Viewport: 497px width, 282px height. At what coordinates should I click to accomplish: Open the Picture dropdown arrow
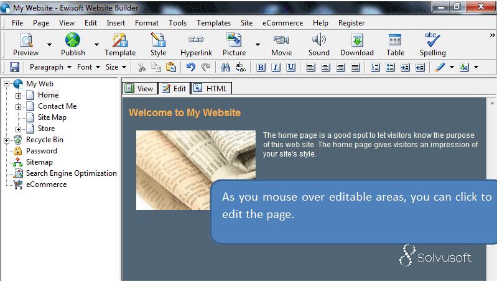[258, 45]
